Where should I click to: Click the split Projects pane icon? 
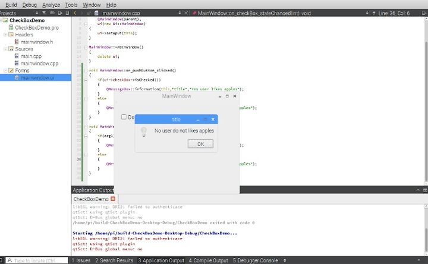click(x=60, y=13)
